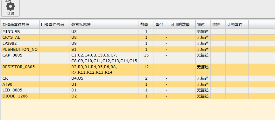Click the 数量 column header
The height and width of the screenshot is (120, 275).
[146, 25]
